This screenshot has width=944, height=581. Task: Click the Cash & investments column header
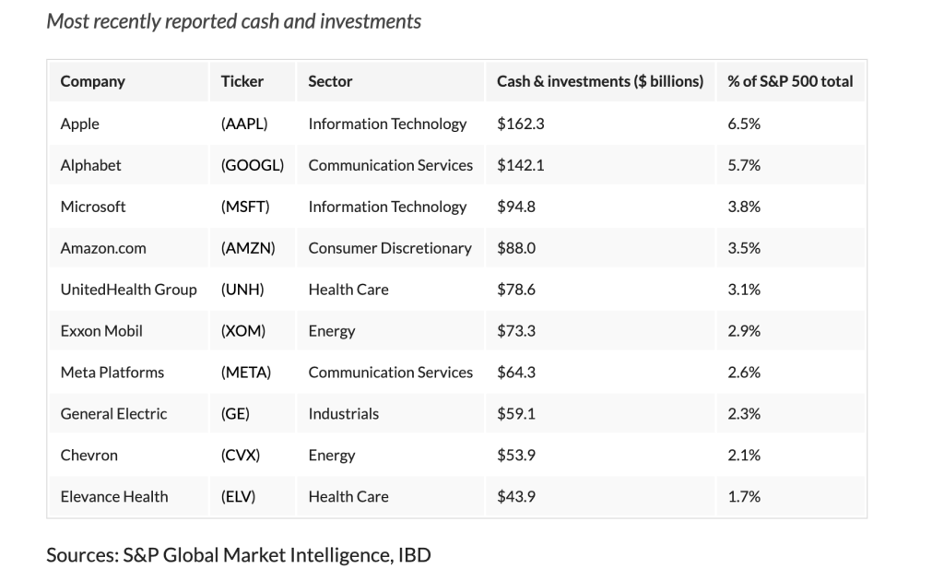[x=599, y=81]
